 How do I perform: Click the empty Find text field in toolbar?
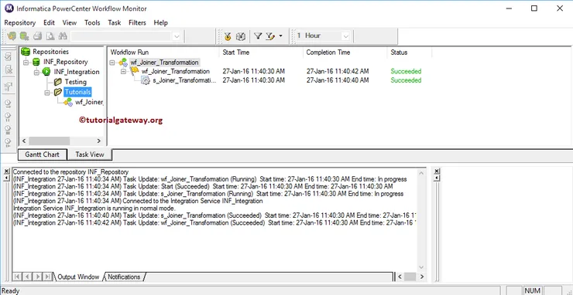[x=122, y=36]
